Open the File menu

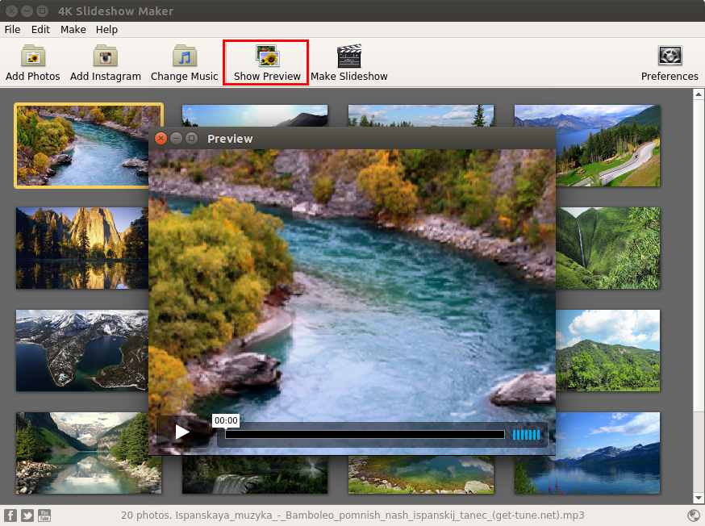(12, 30)
